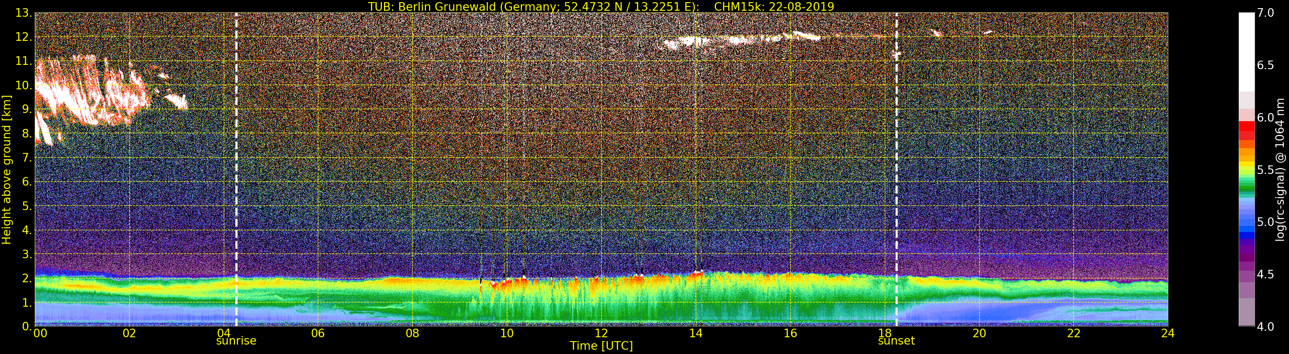
Task: Click the "5.0" colorbar tick label
Action: pyautogui.click(x=1265, y=222)
